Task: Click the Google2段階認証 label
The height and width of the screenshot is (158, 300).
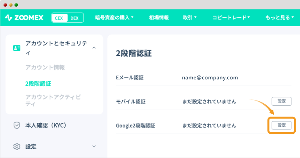Action: click(x=136, y=126)
